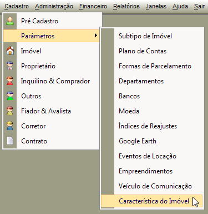The height and width of the screenshot is (214, 208).
Task: Click the green-shirt Outros person icon
Action: click(10, 96)
